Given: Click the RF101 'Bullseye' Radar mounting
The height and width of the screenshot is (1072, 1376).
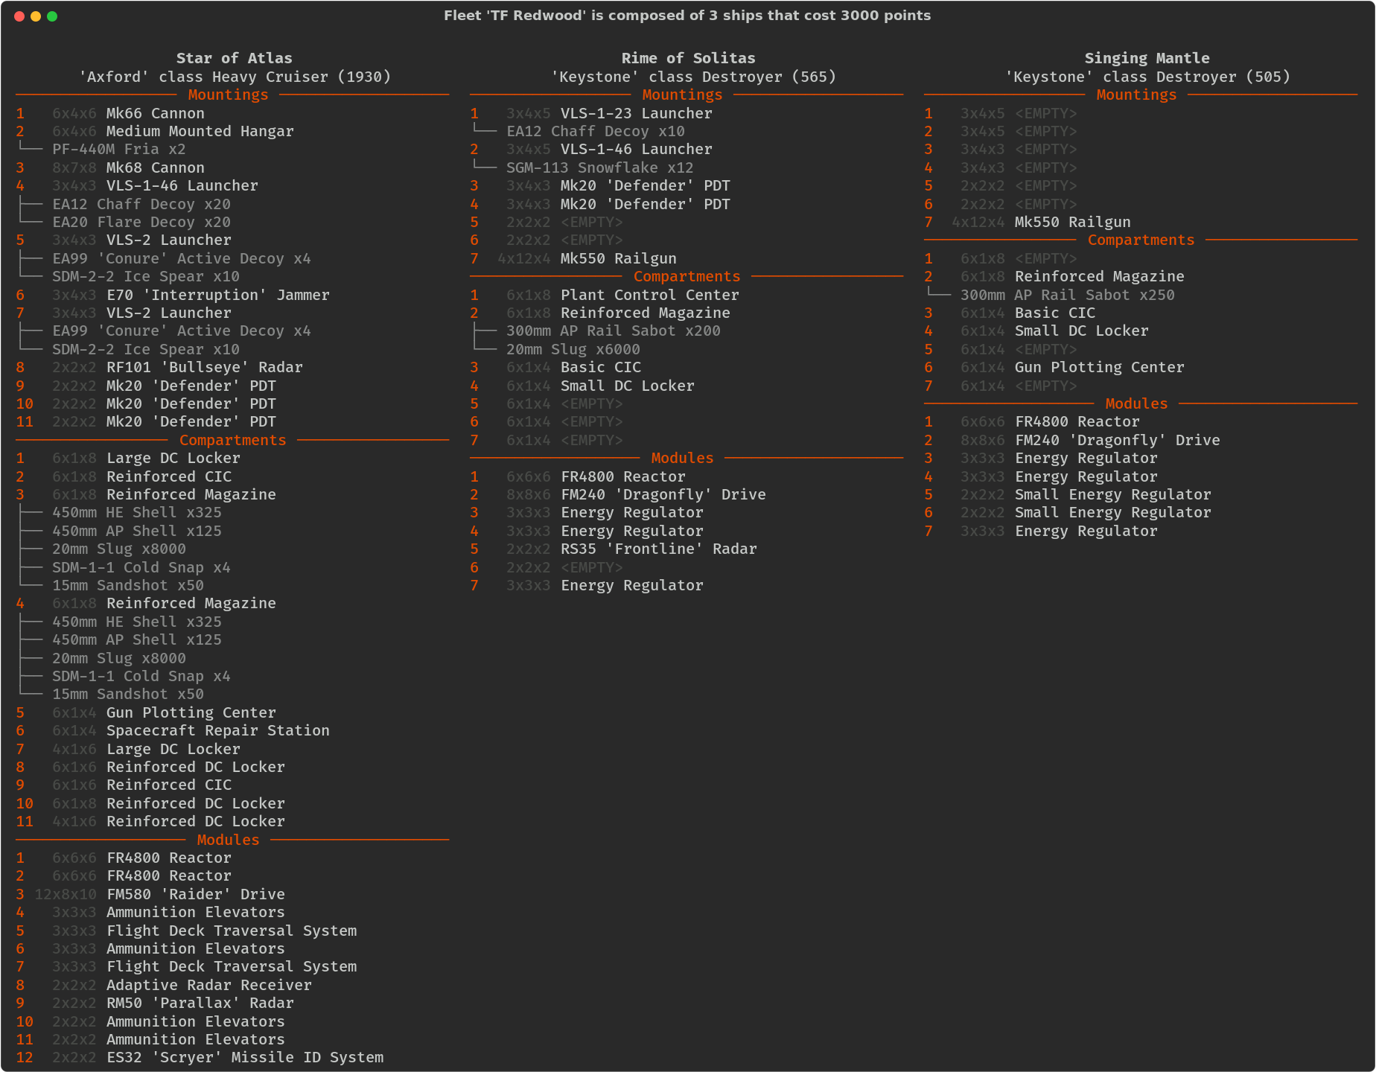Looking at the screenshot, I should pyautogui.click(x=204, y=367).
